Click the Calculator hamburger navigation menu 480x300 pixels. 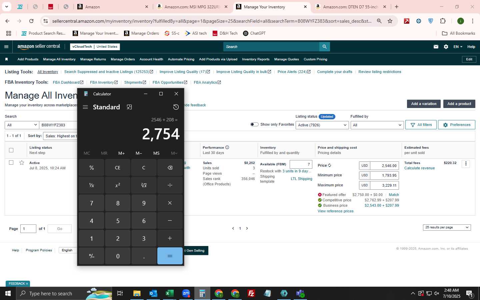coord(85,107)
